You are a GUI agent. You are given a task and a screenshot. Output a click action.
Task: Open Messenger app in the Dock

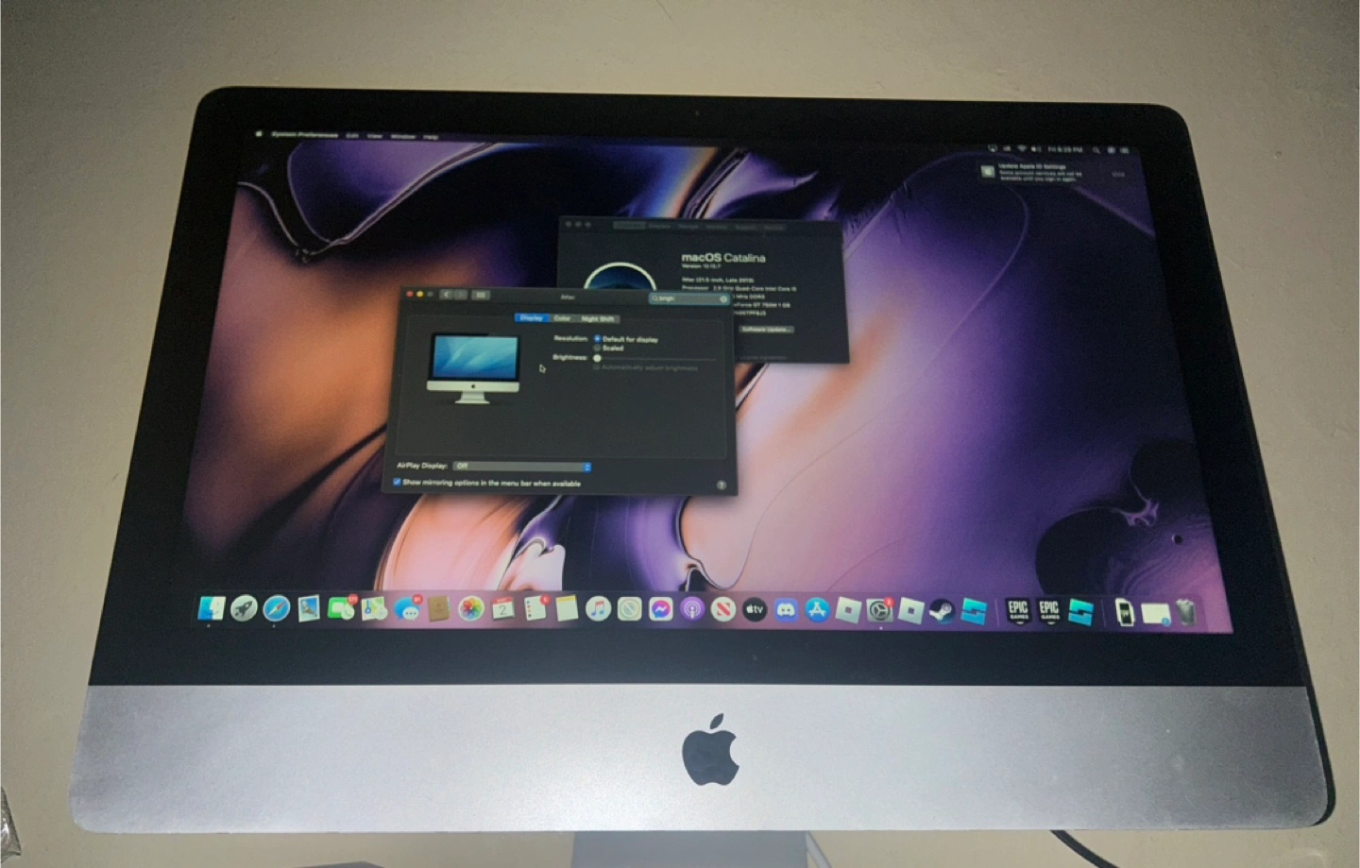[661, 610]
